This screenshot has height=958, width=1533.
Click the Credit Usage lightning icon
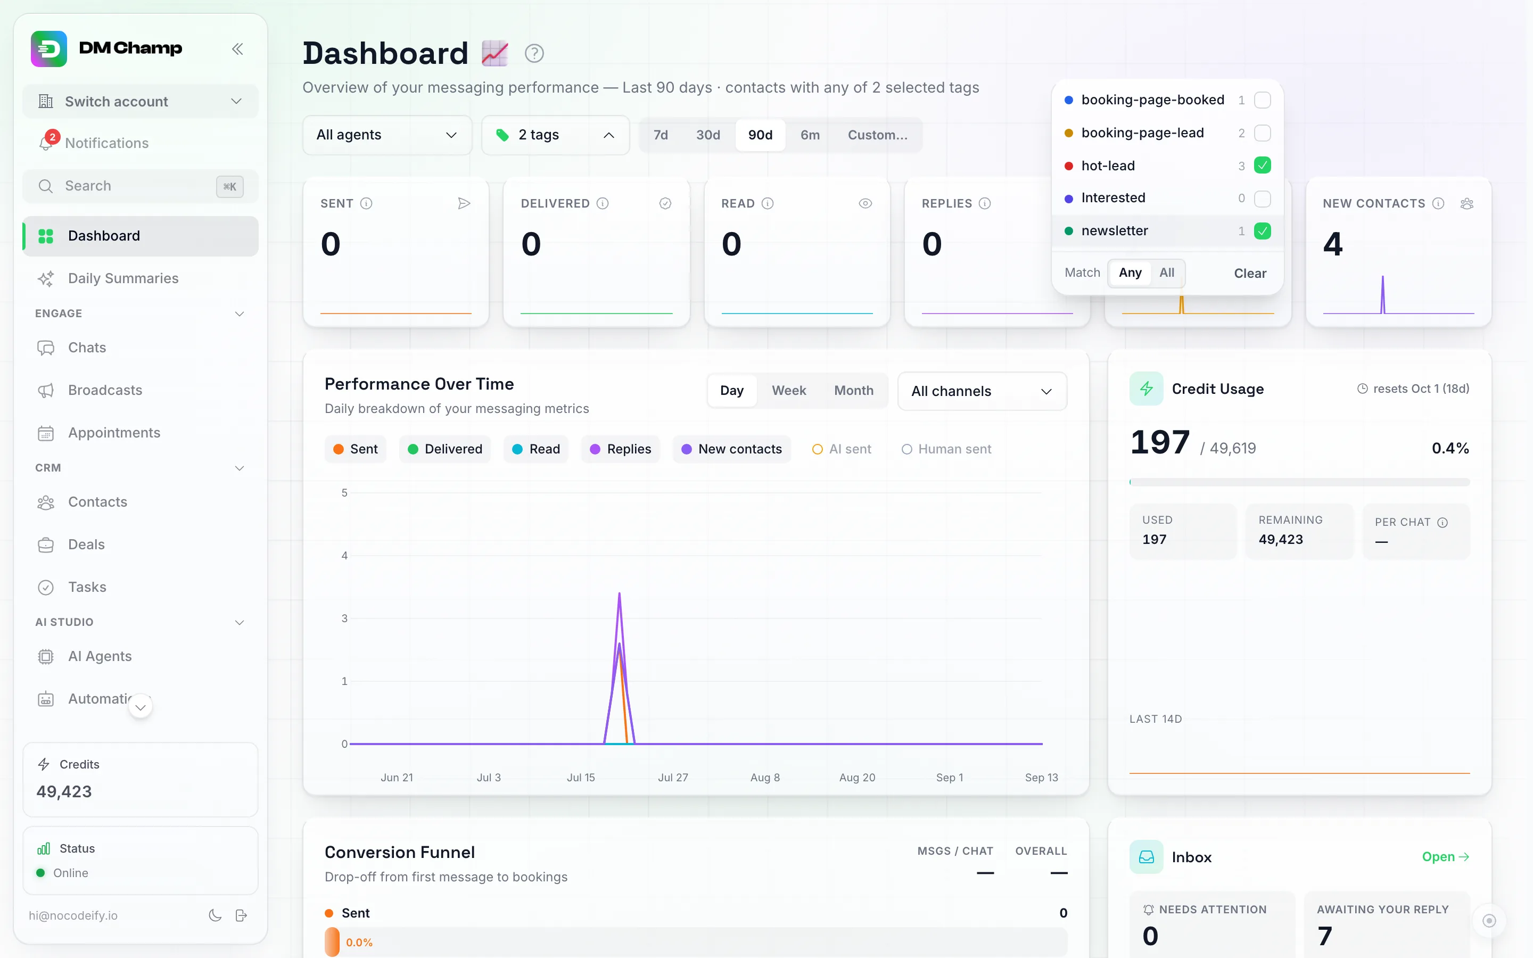1146,389
